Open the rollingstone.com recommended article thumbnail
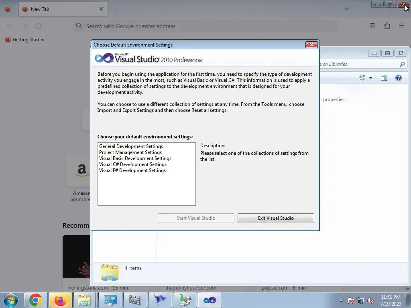Viewport: 411px width, 308px height. pyautogui.click(x=76, y=257)
